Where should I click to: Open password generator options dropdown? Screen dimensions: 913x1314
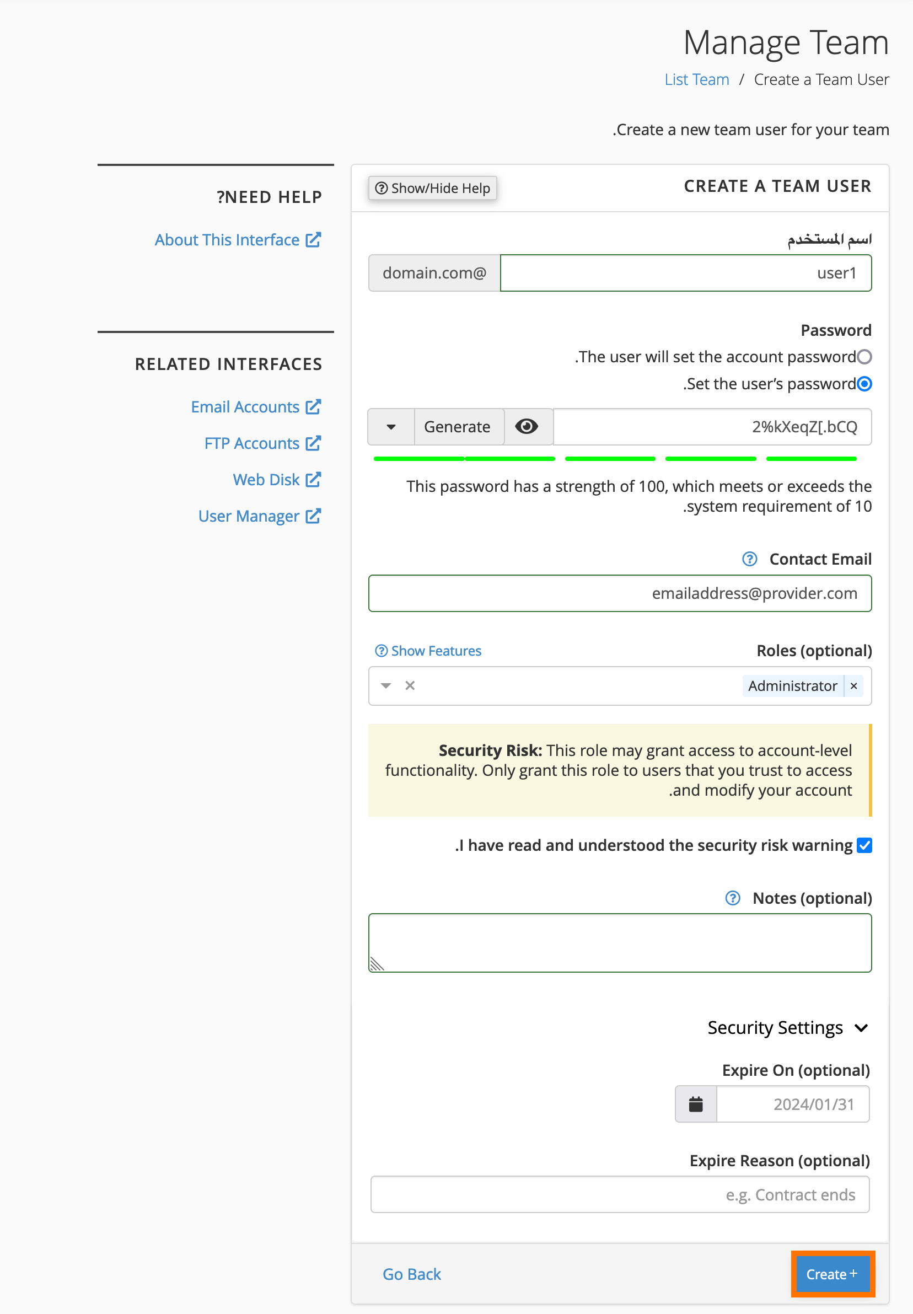pyautogui.click(x=391, y=426)
